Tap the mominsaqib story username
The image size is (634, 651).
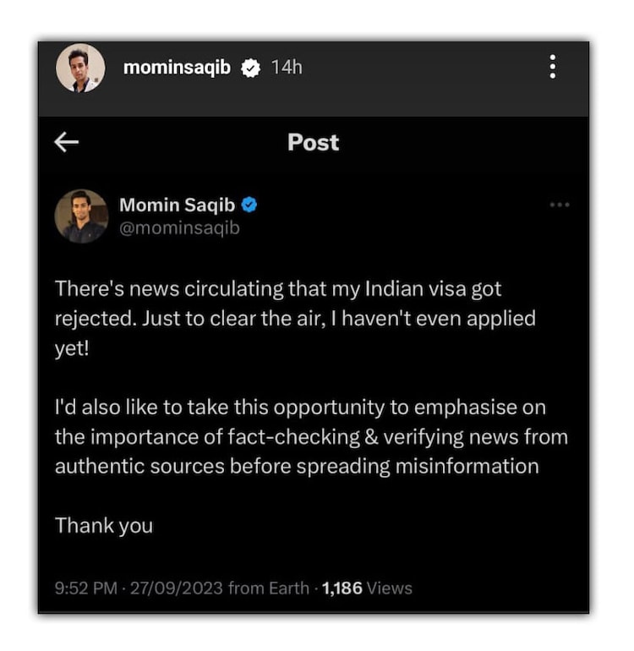(177, 68)
